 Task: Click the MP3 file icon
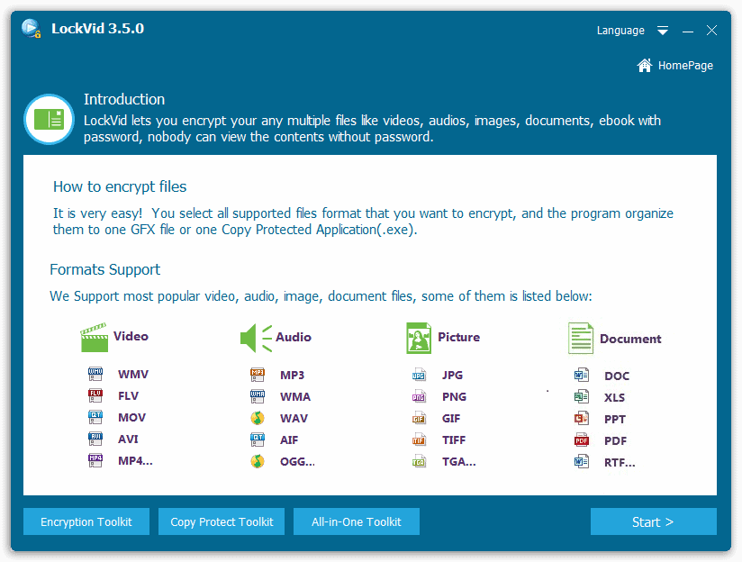258,375
